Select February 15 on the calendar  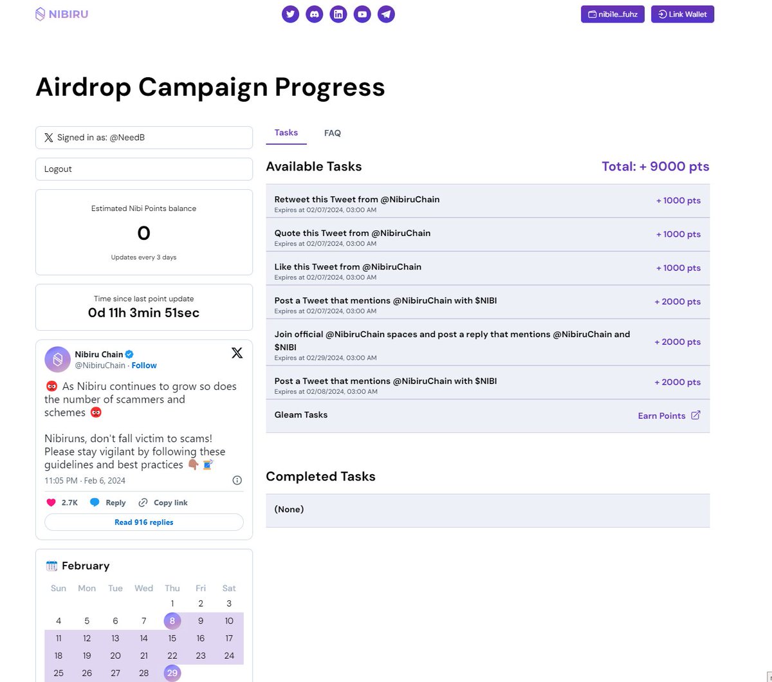pyautogui.click(x=172, y=638)
